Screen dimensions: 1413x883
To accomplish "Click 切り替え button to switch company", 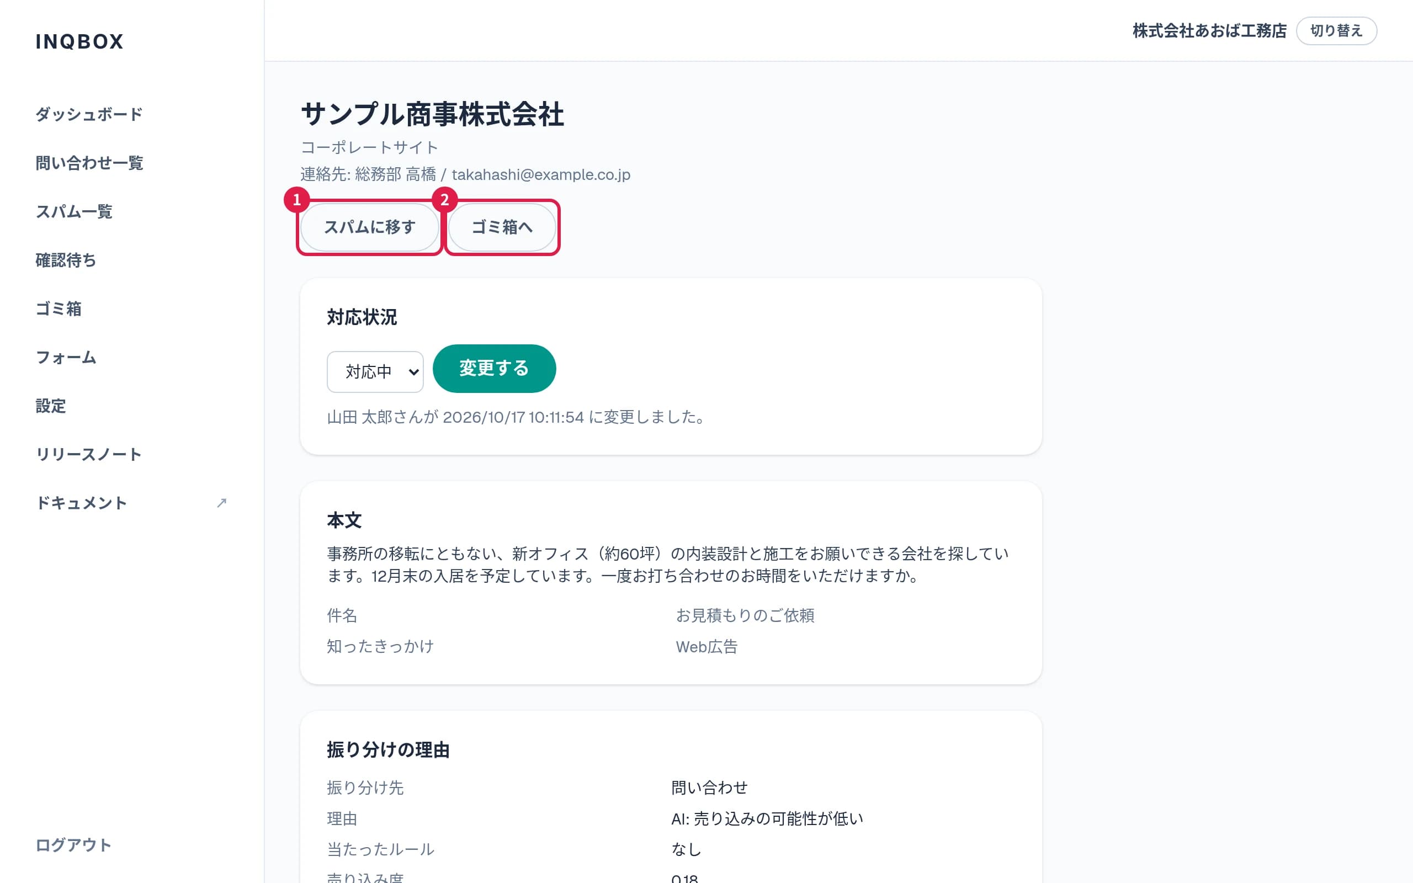I will coord(1336,31).
